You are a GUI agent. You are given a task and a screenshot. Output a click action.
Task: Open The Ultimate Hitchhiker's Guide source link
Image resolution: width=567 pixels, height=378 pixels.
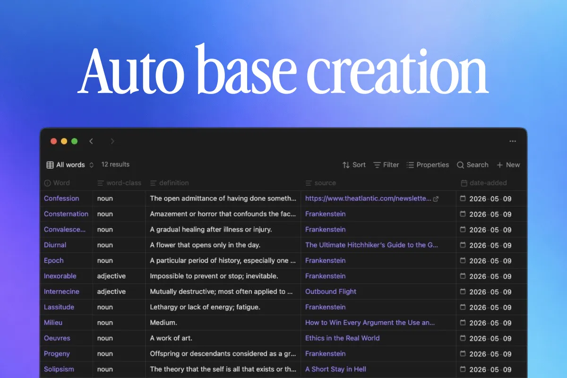[371, 245]
